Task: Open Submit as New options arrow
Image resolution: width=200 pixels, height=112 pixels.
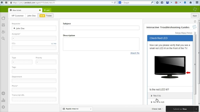Action: [196, 109]
